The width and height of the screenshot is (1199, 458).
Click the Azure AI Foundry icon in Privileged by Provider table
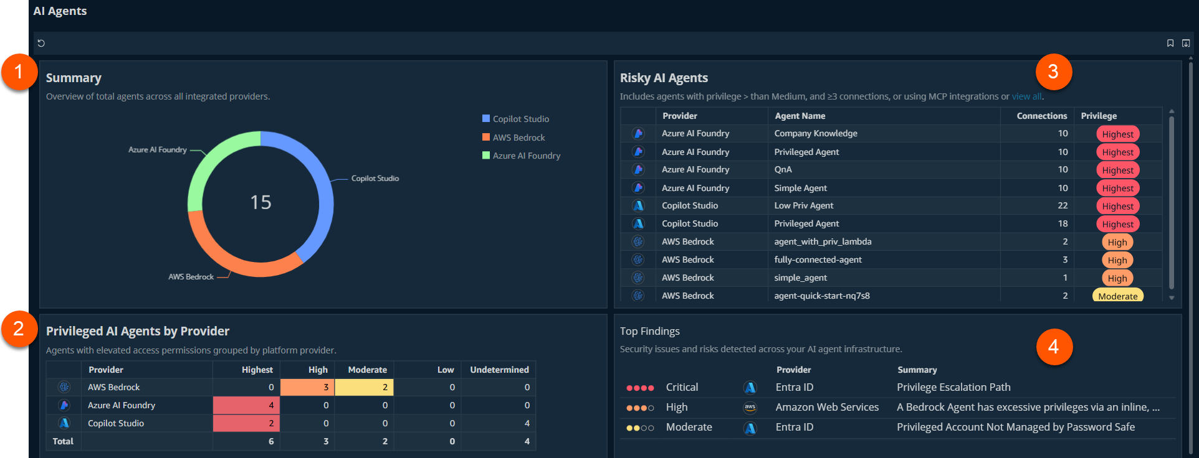[x=64, y=405]
